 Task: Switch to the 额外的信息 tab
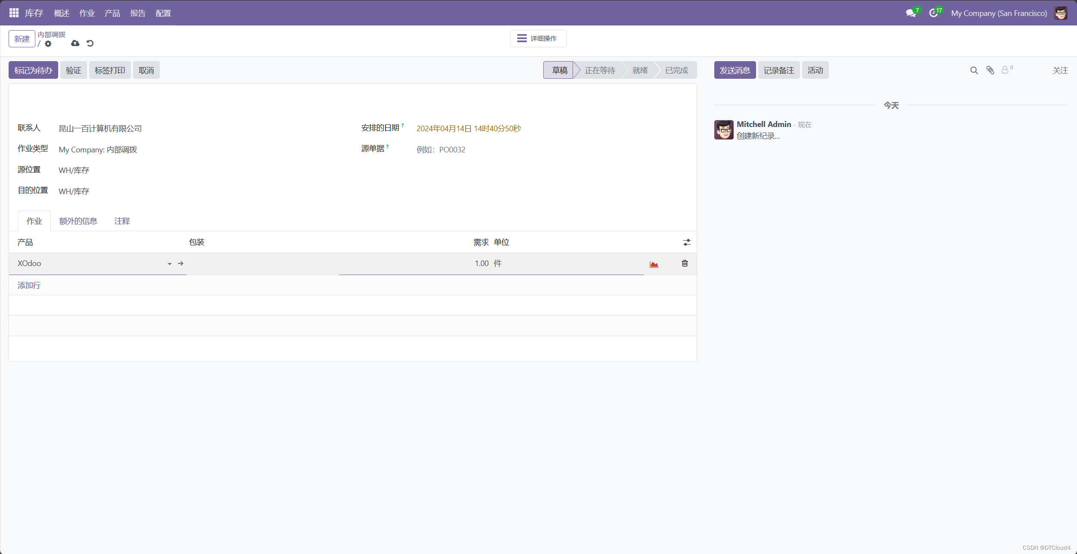78,221
